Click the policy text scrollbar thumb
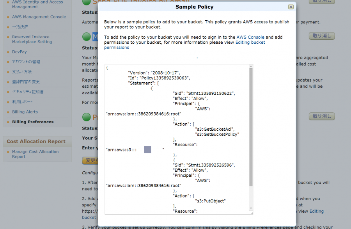The width and height of the screenshot is (351, 229). (251, 127)
